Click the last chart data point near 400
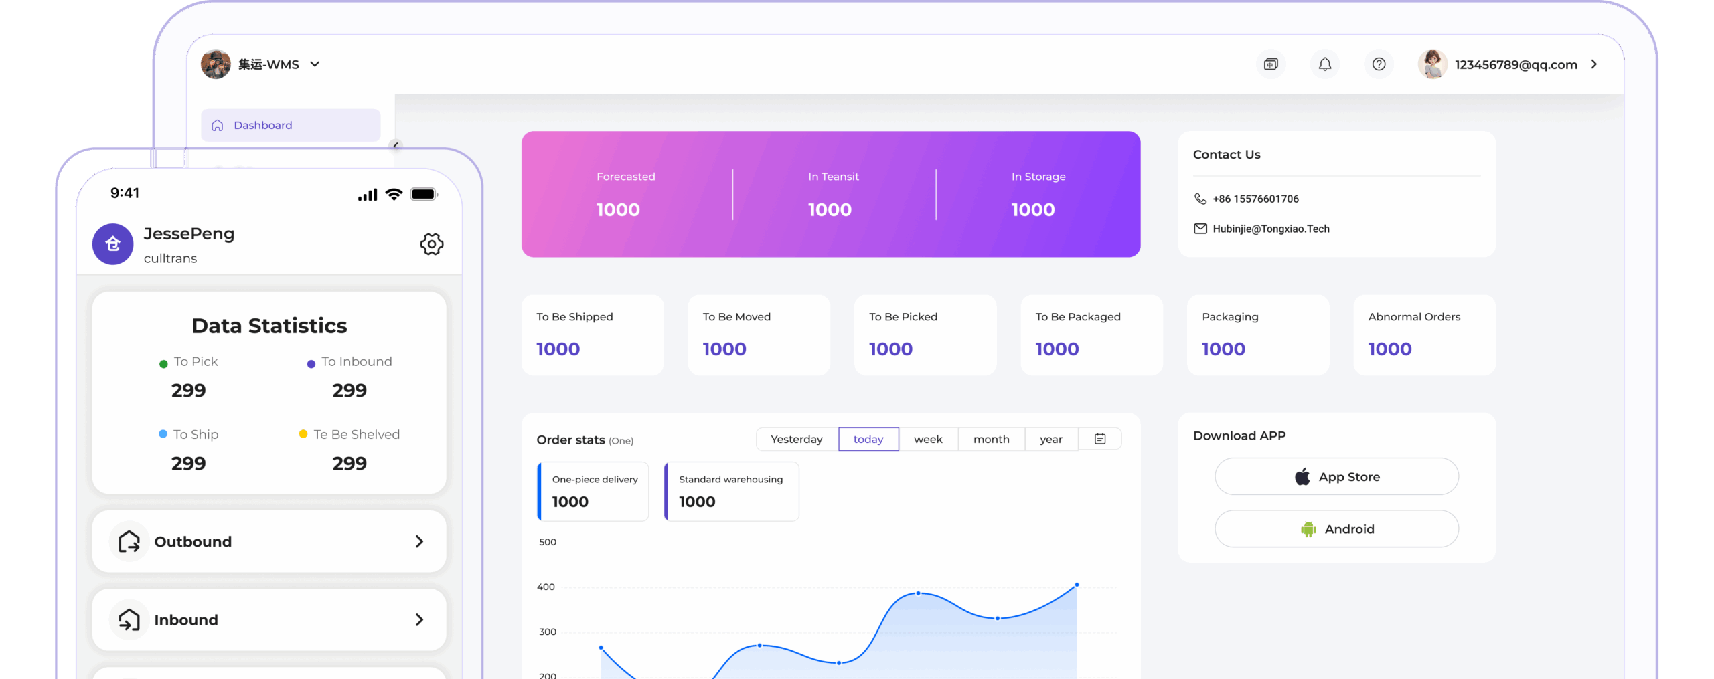The height and width of the screenshot is (679, 1714). pos(1077,585)
